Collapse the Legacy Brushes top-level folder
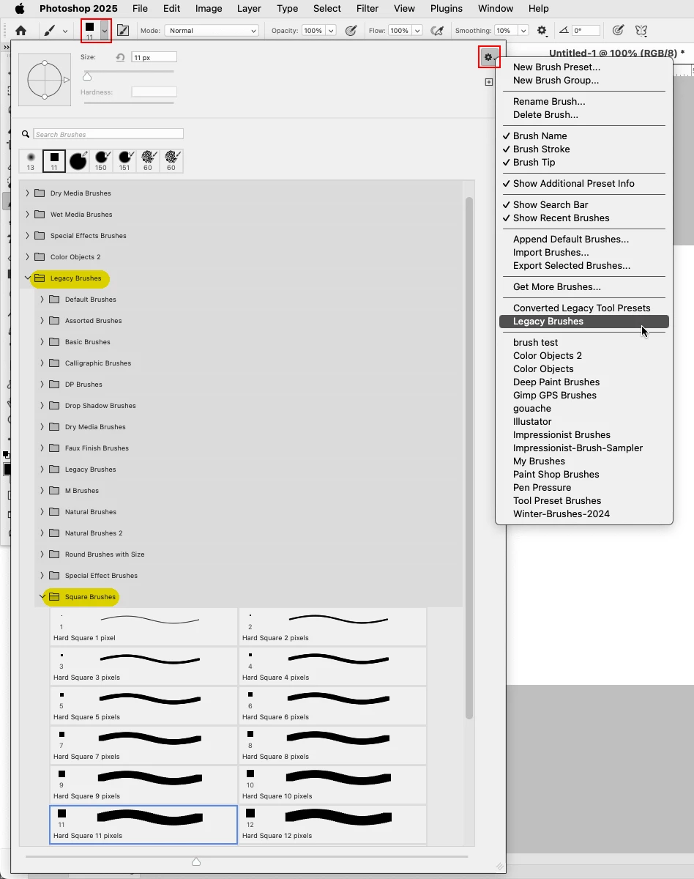Screen dimensions: 694x879 tap(28, 278)
